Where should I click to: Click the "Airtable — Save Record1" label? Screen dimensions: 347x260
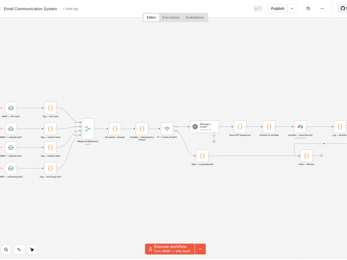tap(300, 135)
